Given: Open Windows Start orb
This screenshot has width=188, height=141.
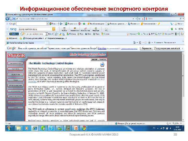Looking at the screenshot, I should [x=9, y=128].
